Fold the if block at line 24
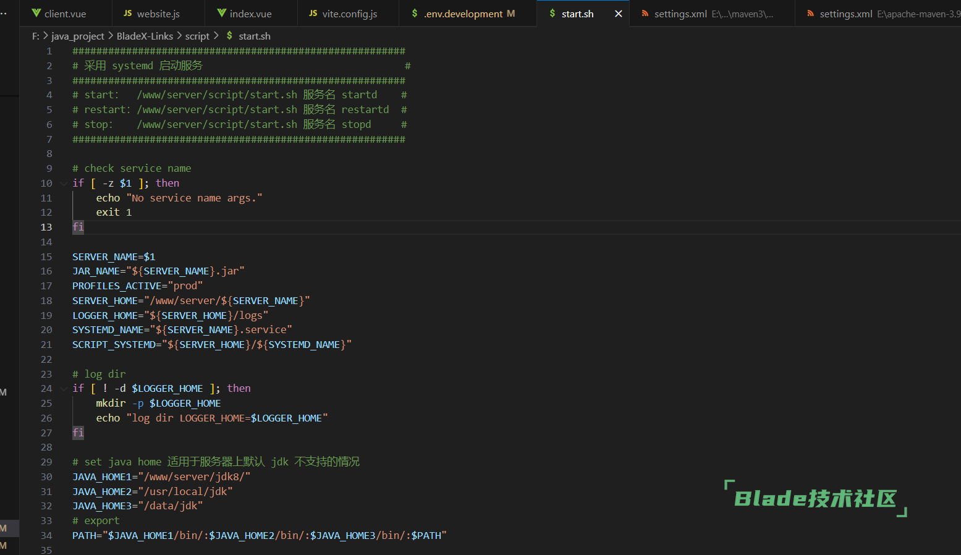This screenshot has height=555, width=961. coord(64,389)
